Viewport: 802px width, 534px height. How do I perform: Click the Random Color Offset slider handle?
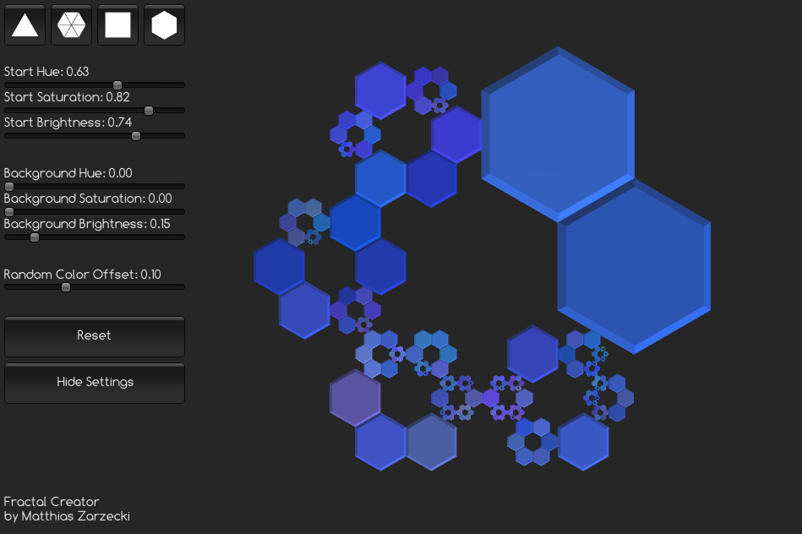click(x=66, y=287)
